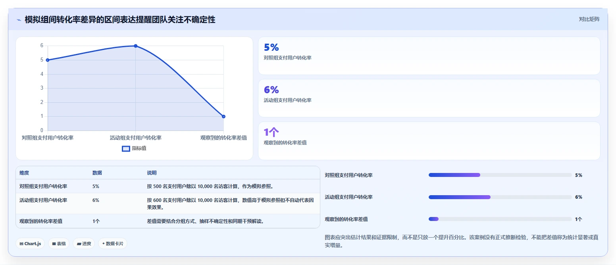
Task: Open the 5% 对照组 metric card
Action: (x=429, y=56)
